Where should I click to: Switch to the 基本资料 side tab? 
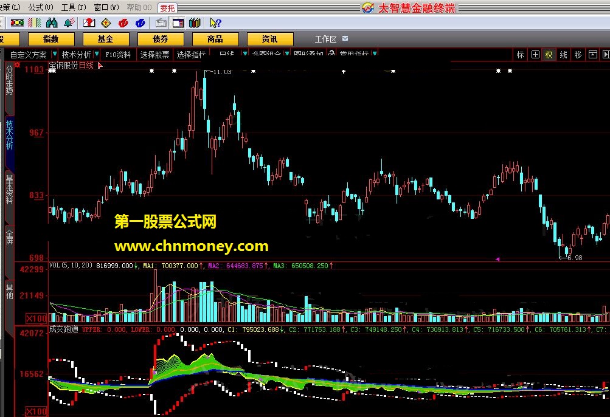pyautogui.click(x=9, y=190)
